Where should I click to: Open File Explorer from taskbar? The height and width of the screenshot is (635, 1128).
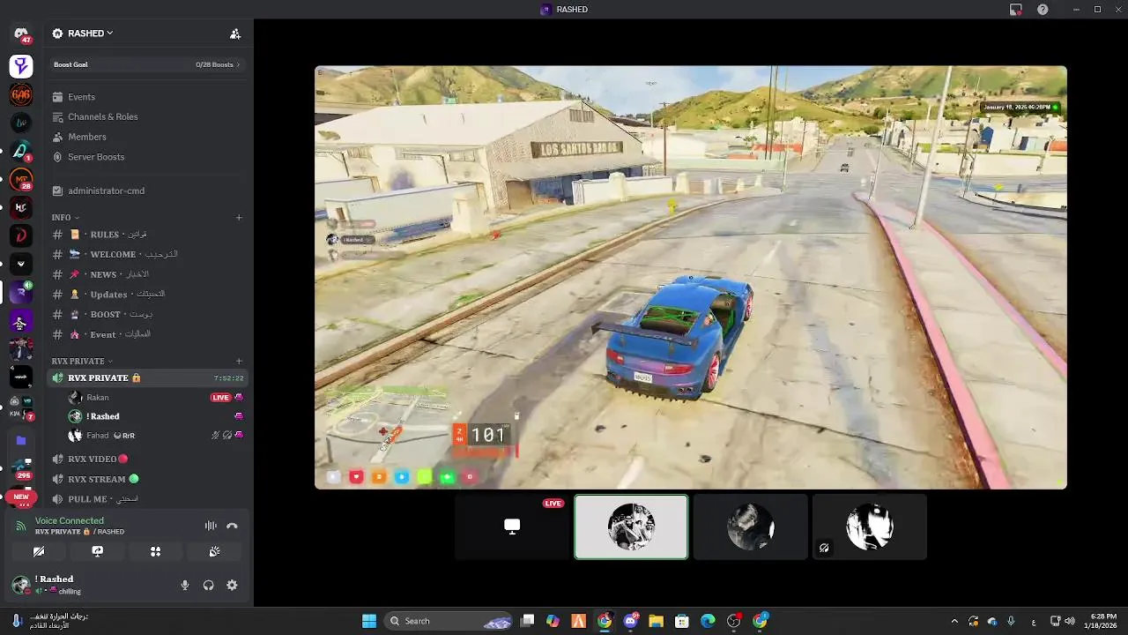click(656, 621)
